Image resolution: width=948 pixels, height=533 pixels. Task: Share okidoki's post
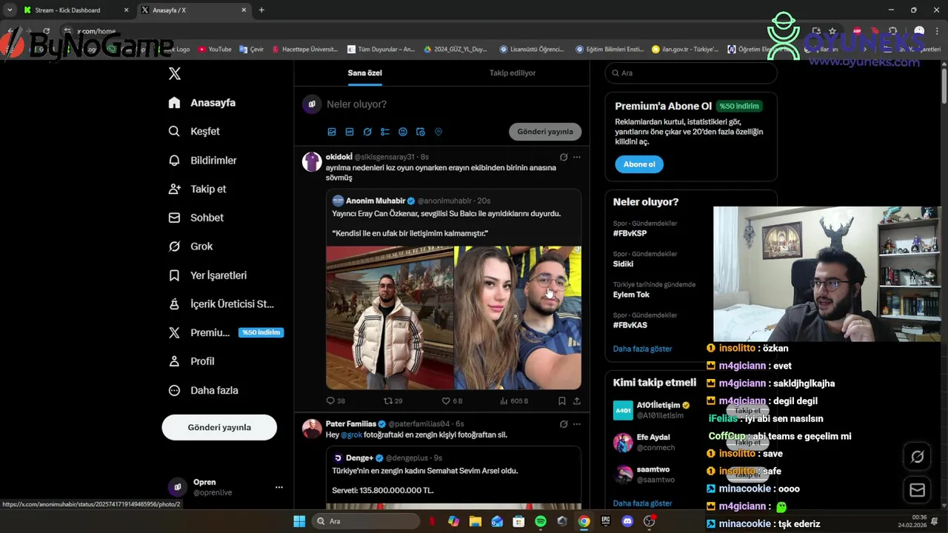pos(577,400)
